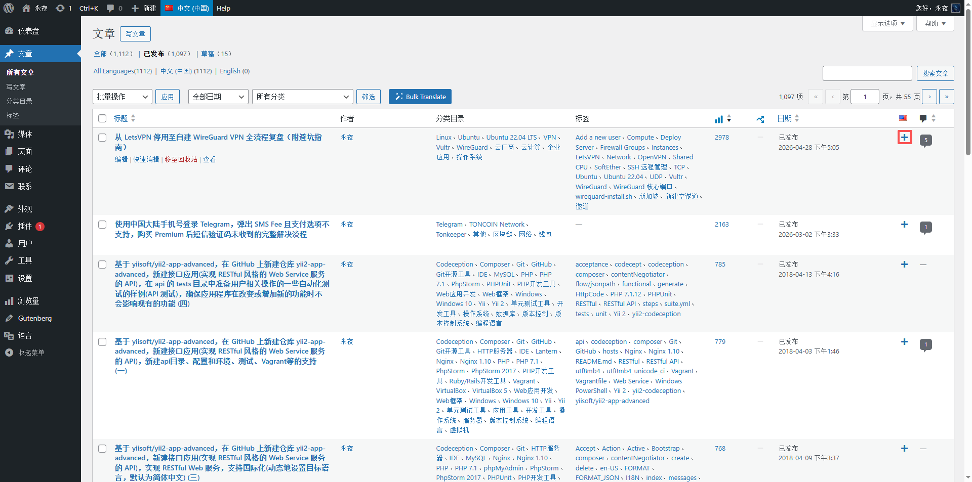Open 分类目录 in the sidebar submenu
The height and width of the screenshot is (482, 972).
point(19,101)
